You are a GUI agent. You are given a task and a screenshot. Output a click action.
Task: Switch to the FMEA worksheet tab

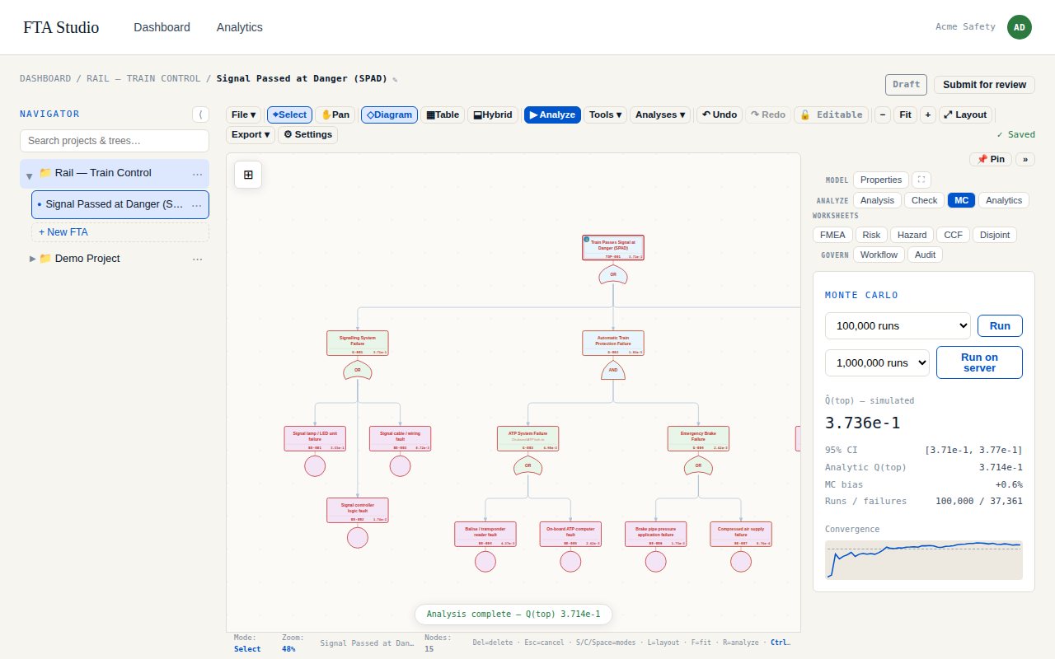[832, 235]
